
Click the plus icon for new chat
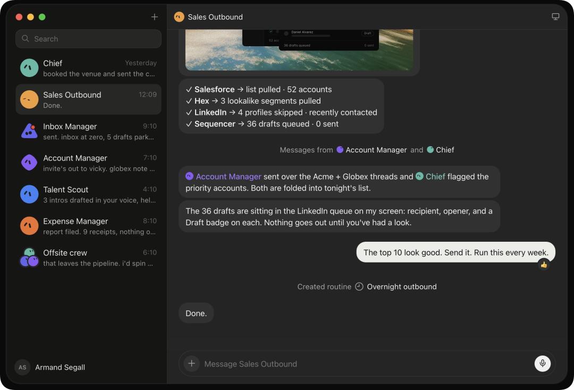pos(155,17)
